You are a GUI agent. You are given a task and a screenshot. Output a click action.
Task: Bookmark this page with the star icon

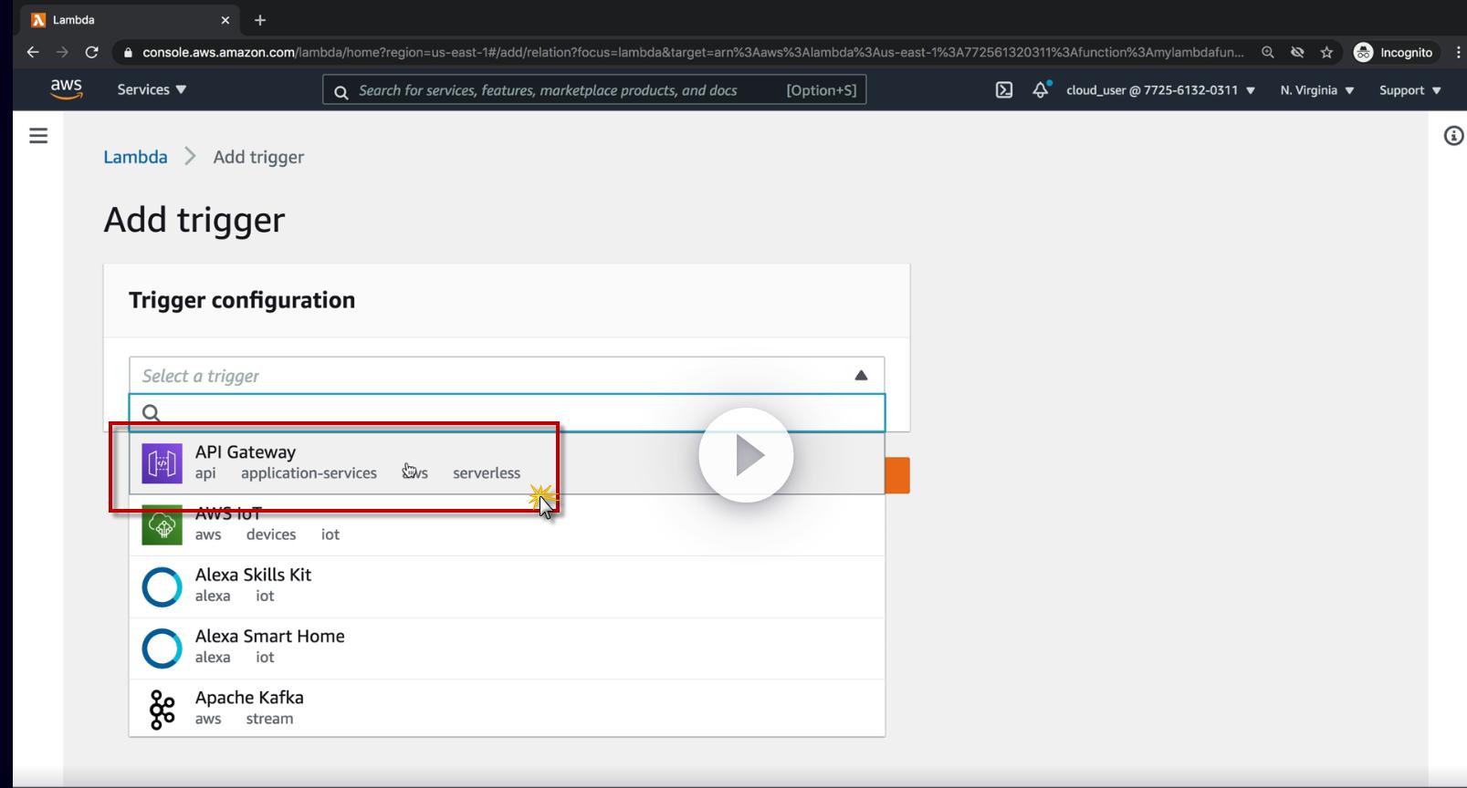click(x=1326, y=52)
